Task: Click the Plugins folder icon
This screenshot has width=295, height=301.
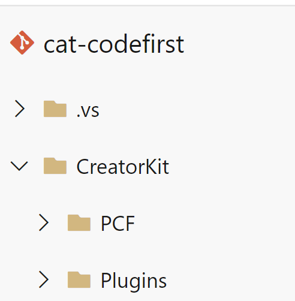Action: point(79,280)
